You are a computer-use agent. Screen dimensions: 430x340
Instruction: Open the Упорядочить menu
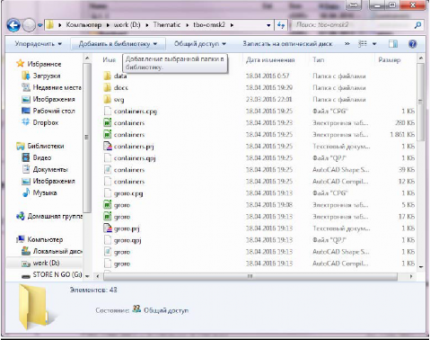coord(39,44)
